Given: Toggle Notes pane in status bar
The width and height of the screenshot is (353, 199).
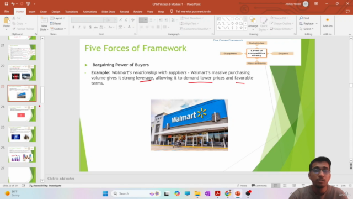Looking at the screenshot, I should pos(242,186).
